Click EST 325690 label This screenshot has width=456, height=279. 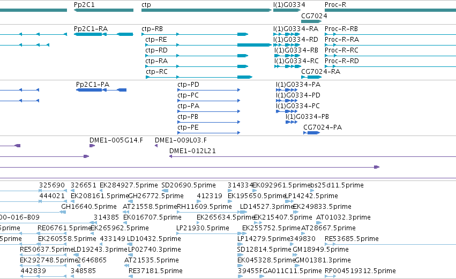[x=52, y=185]
